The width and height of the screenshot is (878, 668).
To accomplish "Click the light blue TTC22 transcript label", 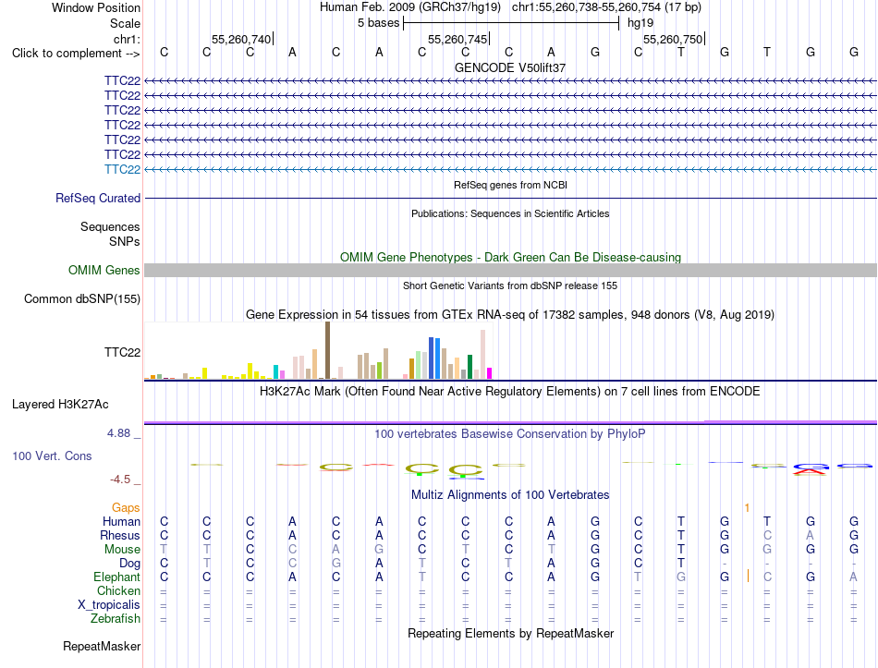I will [122, 169].
